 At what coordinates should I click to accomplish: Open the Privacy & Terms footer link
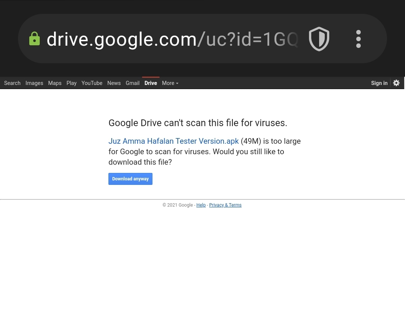click(225, 205)
